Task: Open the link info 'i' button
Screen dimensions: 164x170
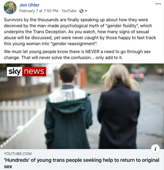Action: point(155,149)
